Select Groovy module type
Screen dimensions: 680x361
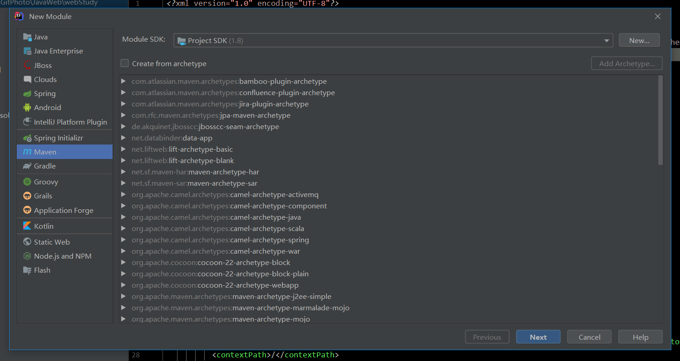coord(64,182)
